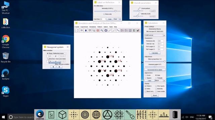Click left arrow button in Hexagonal system
Viewport: 215px width, 120px height.
pyautogui.click(x=53, y=67)
